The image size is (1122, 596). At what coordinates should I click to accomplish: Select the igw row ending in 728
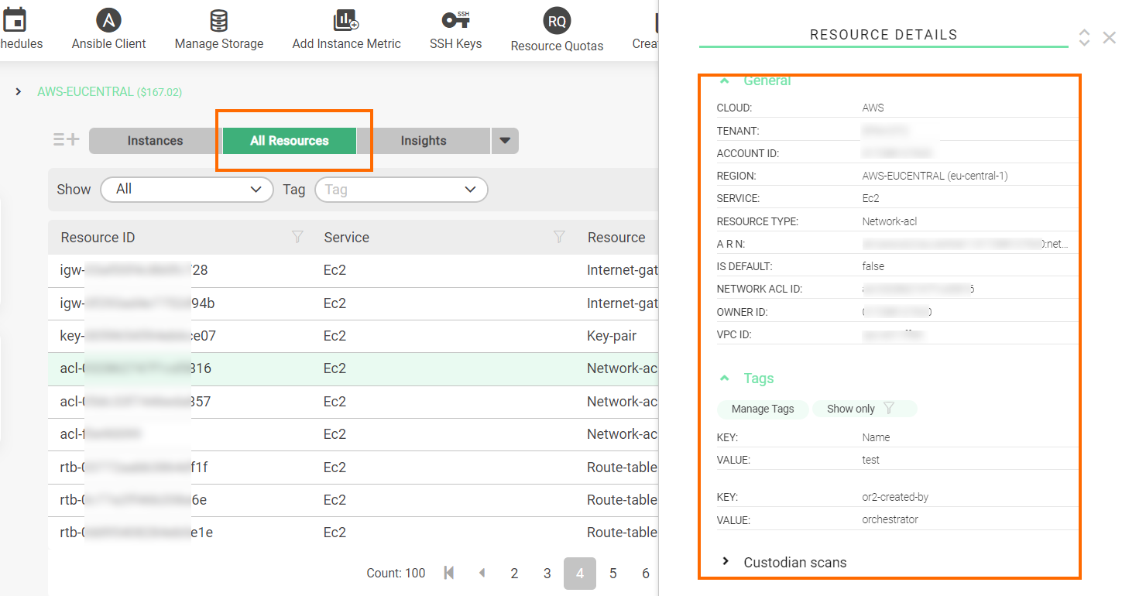pyautogui.click(x=353, y=271)
